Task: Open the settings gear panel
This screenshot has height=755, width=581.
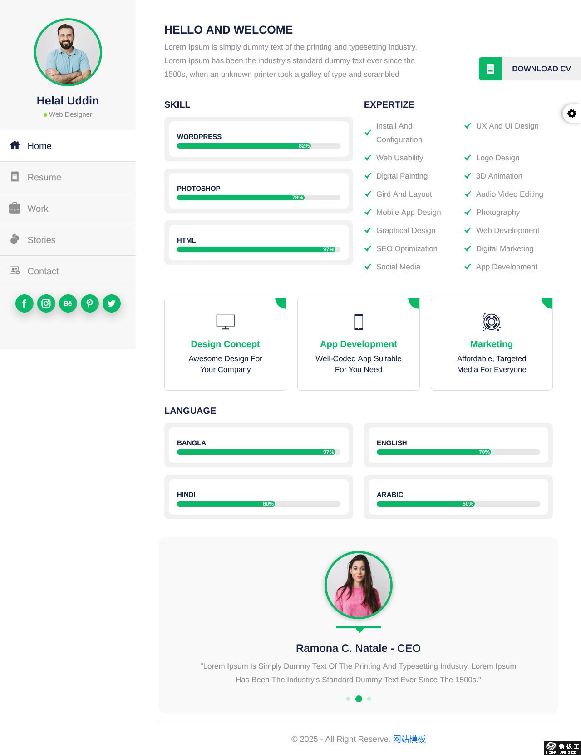Action: (572, 114)
